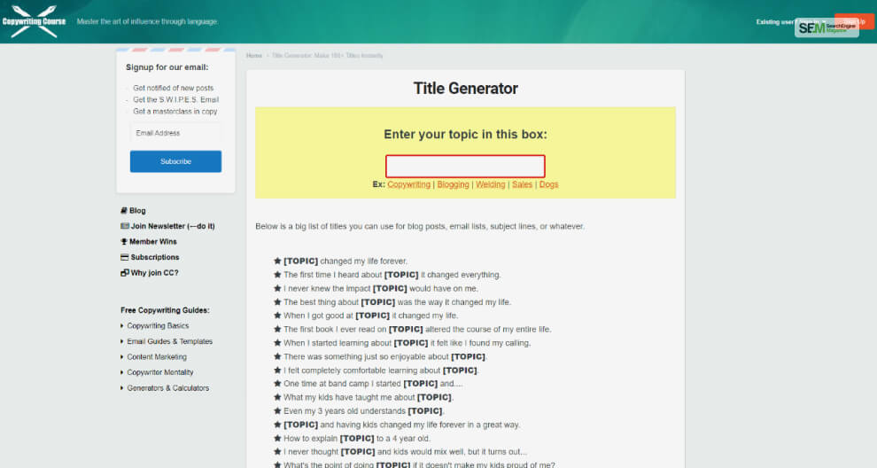The height and width of the screenshot is (468, 877).
Task: Click the topic entry text box
Action: (465, 167)
